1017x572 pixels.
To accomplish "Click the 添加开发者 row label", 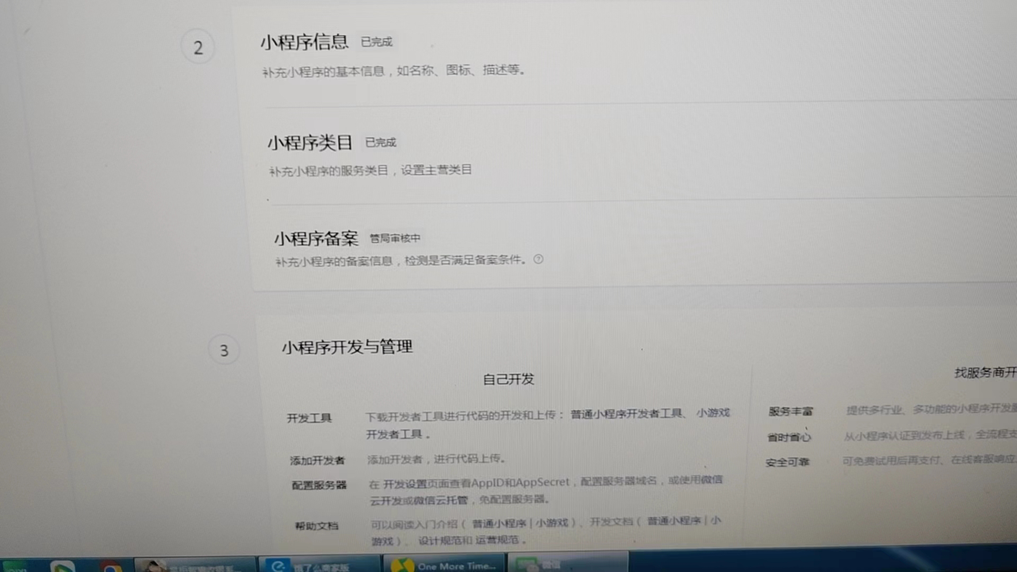I will [317, 460].
